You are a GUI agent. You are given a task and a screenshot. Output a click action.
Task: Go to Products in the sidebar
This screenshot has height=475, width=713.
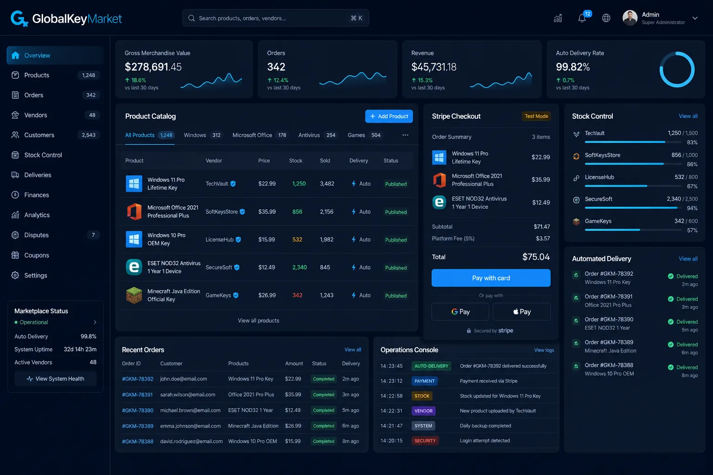point(55,75)
